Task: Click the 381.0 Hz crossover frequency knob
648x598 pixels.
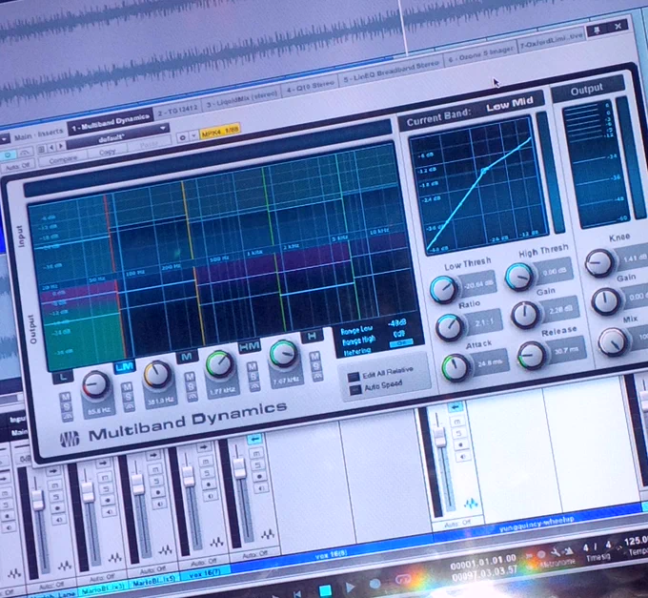Action: [157, 374]
